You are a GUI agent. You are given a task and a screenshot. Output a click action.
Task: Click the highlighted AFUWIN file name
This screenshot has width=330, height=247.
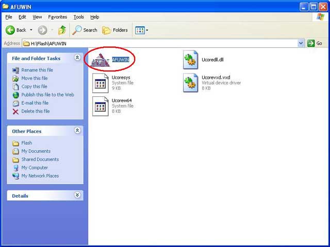tap(120, 60)
